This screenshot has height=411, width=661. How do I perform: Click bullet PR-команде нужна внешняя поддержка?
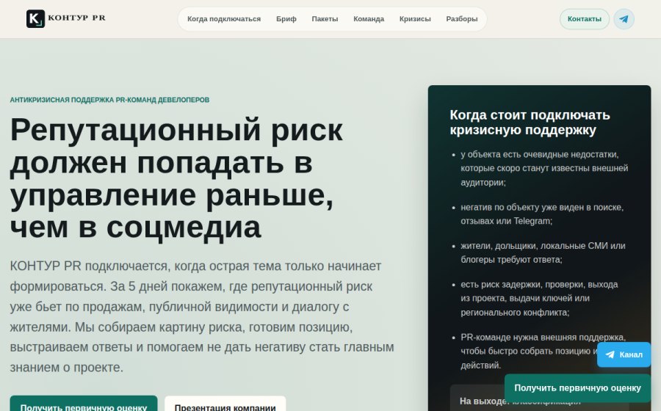click(543, 351)
